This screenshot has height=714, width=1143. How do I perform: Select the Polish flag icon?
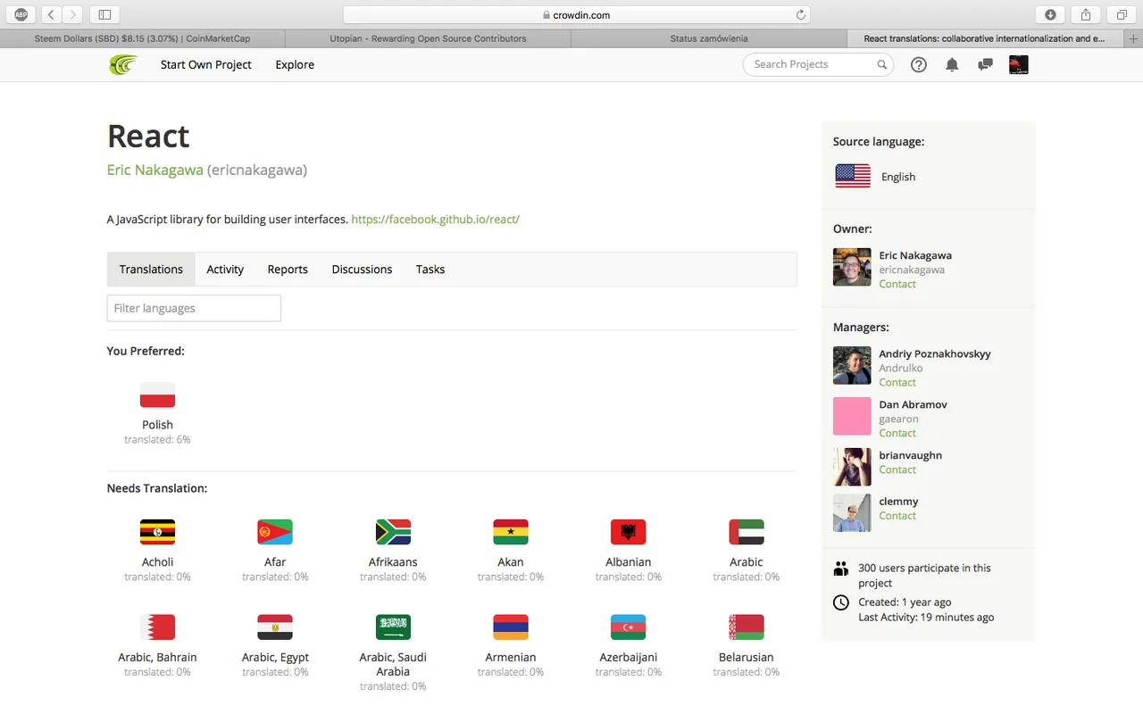tap(157, 394)
